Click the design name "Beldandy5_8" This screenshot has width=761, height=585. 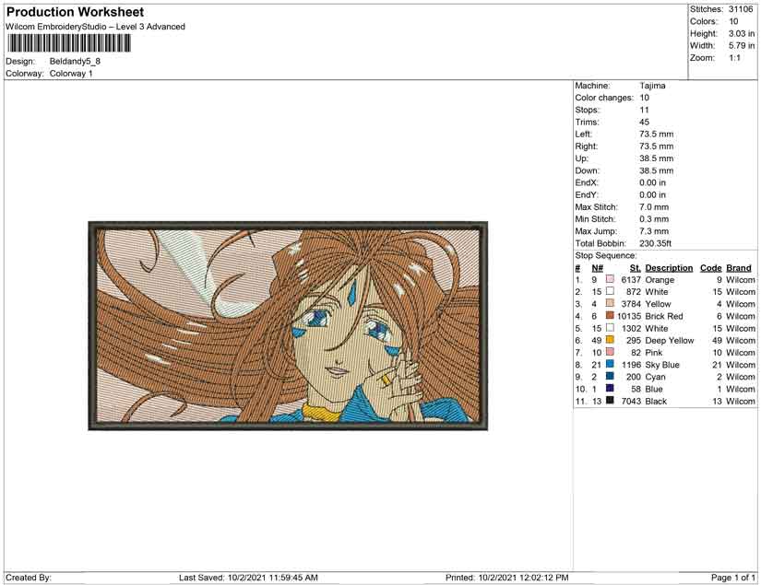[75, 62]
